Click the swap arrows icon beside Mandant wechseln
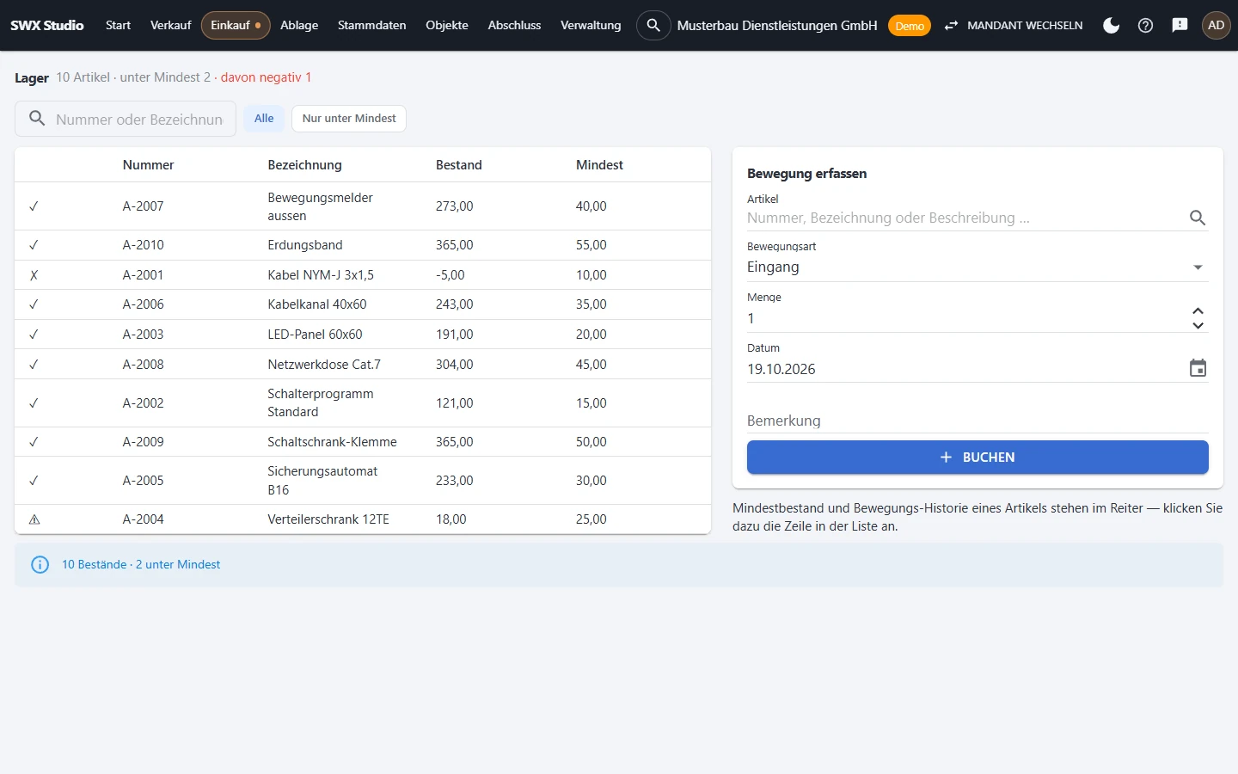The height and width of the screenshot is (774, 1238). pos(951,25)
